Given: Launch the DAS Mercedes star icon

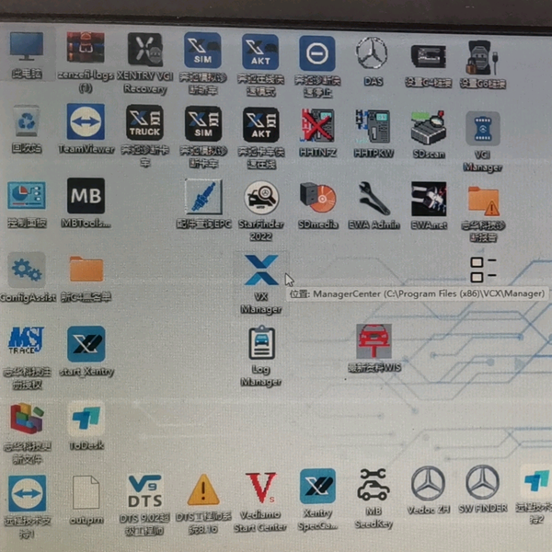Looking at the screenshot, I should pyautogui.click(x=373, y=52).
